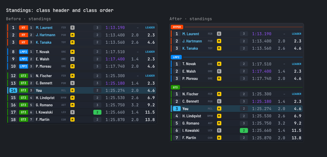The image size is (327, 157).
Task: Select the 'E. Walsh' name in After standings
Action: click(x=189, y=71)
